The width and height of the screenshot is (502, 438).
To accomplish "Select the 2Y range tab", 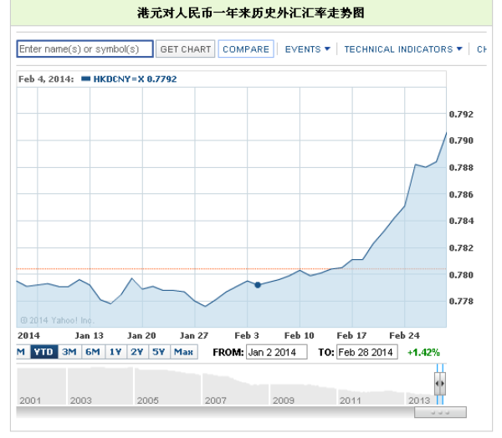I will [x=137, y=352].
